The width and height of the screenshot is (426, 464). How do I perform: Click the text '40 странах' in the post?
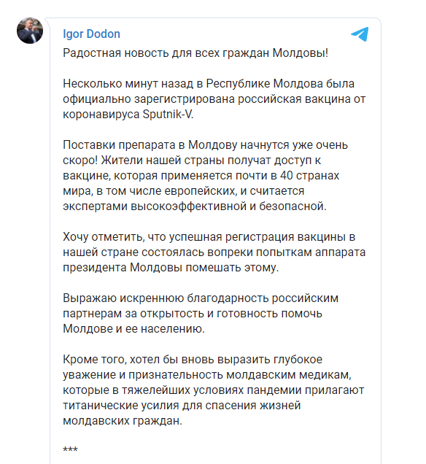(309, 176)
